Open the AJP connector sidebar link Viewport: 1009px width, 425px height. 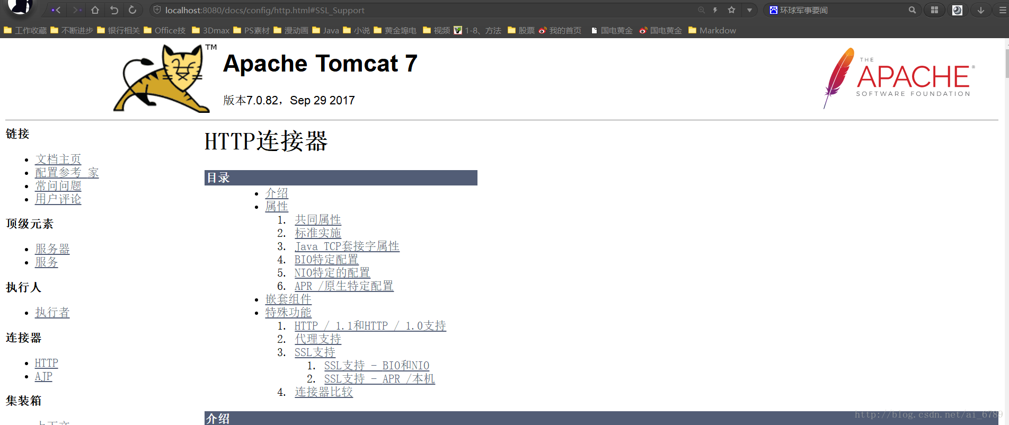pos(43,376)
